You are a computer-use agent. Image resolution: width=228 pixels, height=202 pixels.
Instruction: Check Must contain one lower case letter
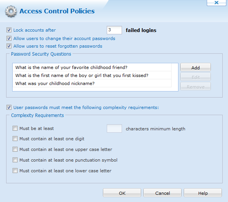click(x=15, y=171)
